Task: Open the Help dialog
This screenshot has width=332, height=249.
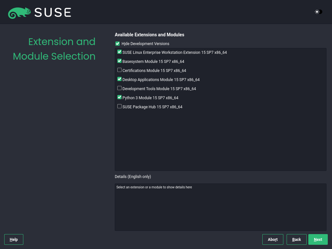Action: coord(14,239)
